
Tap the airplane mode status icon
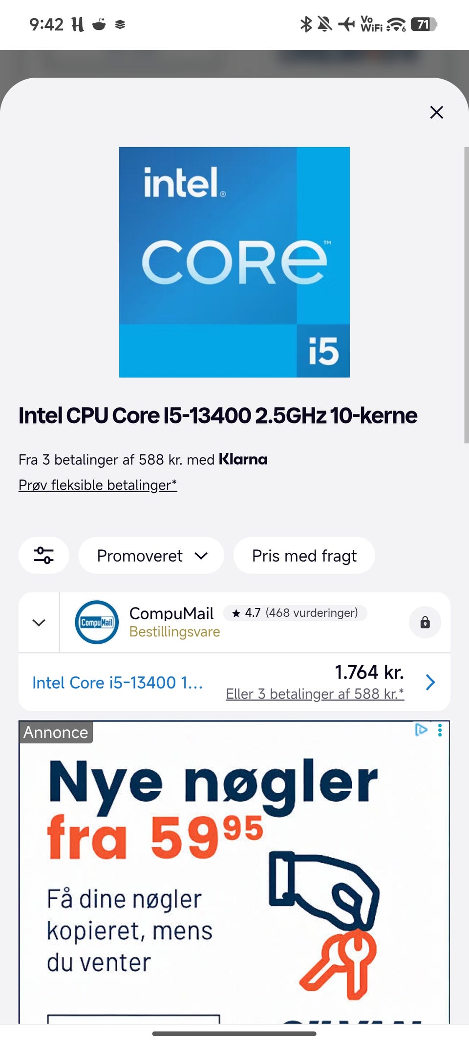(346, 24)
